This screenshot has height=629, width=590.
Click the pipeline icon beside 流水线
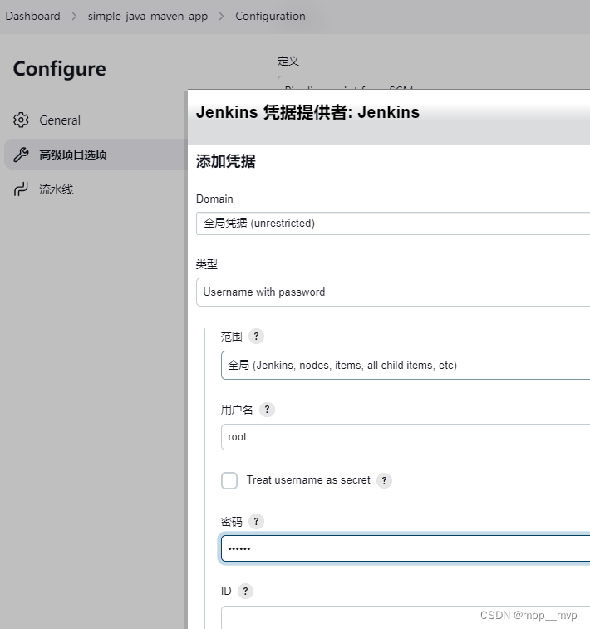[21, 189]
